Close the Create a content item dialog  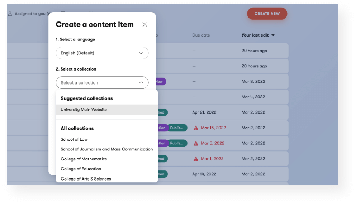click(145, 24)
